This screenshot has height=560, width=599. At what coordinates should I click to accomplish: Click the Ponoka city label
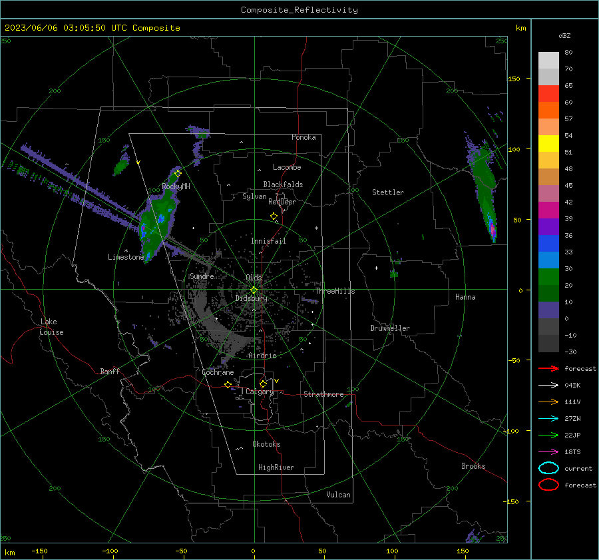pyautogui.click(x=303, y=137)
